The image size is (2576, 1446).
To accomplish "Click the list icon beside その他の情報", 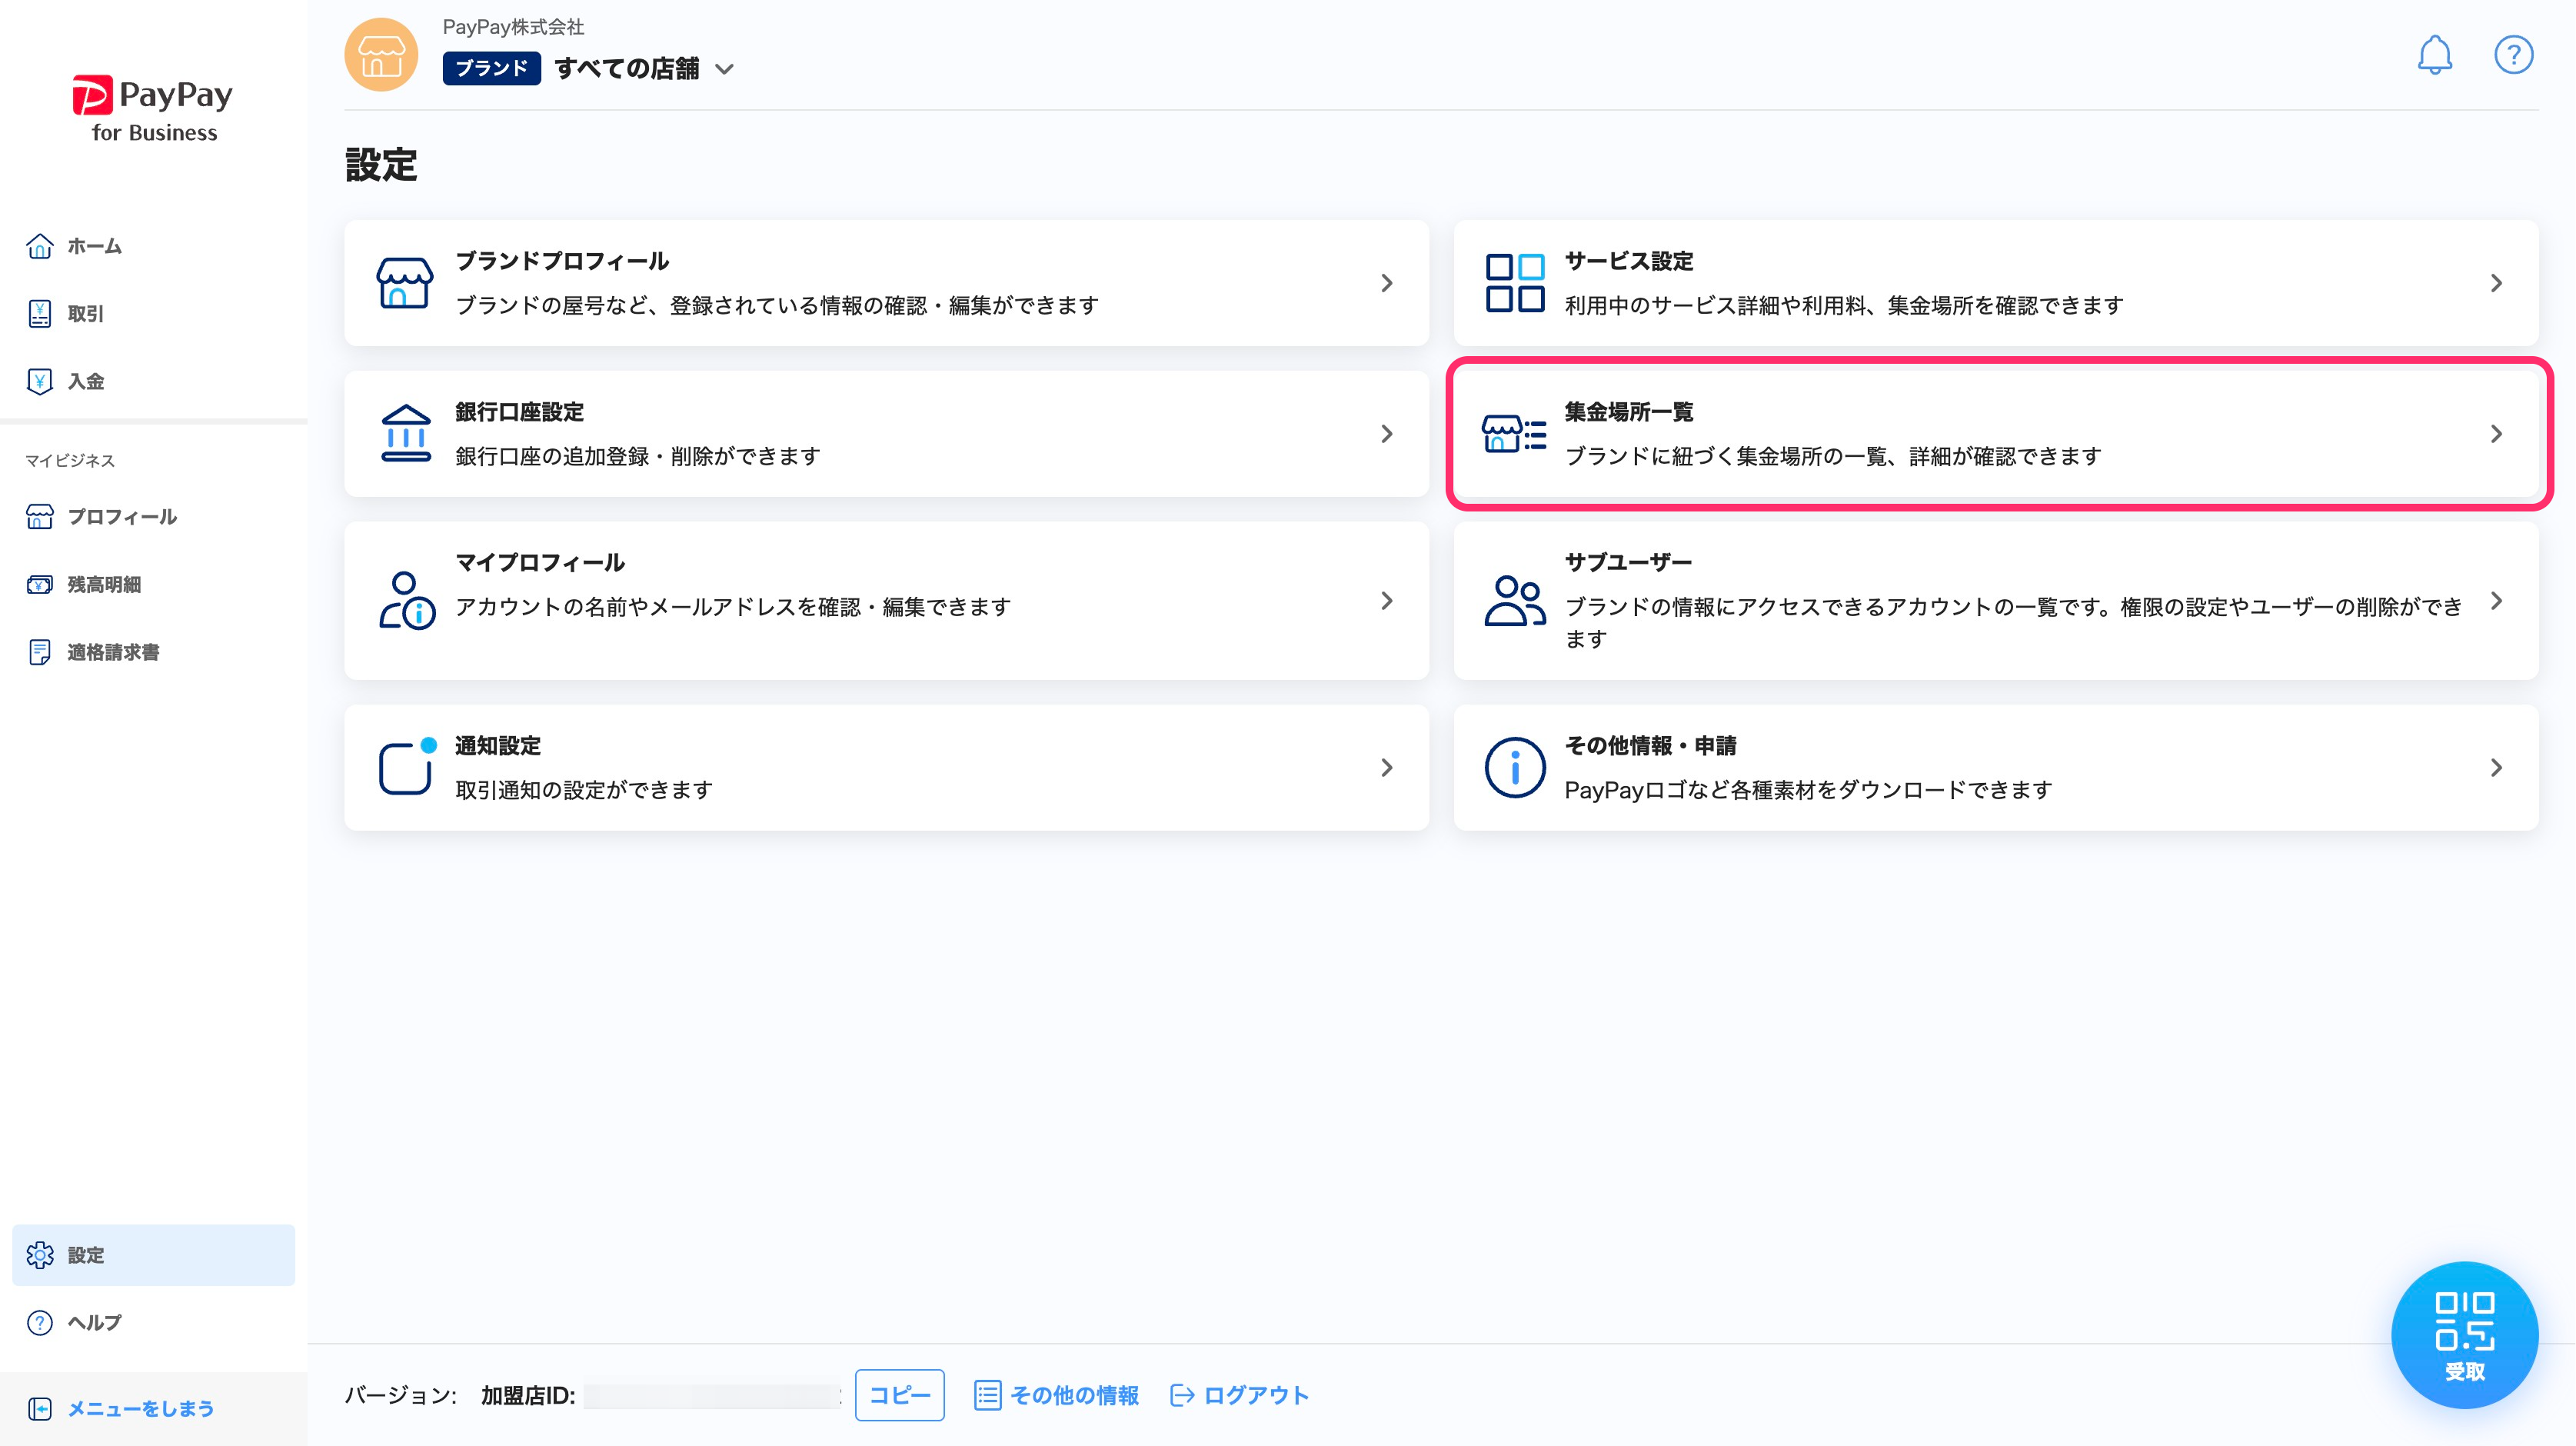I will 987,1395.
